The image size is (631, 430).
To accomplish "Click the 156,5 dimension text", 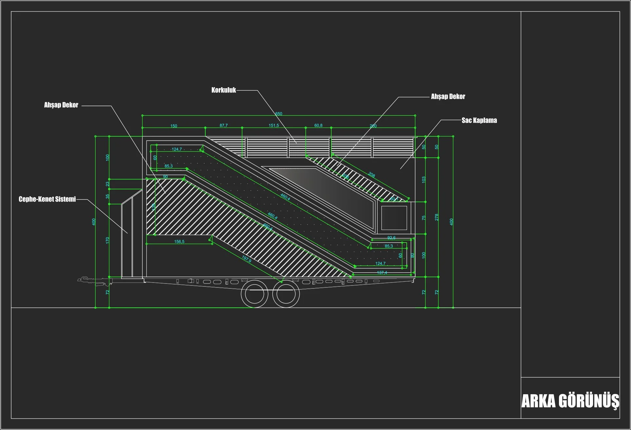I will [x=179, y=242].
